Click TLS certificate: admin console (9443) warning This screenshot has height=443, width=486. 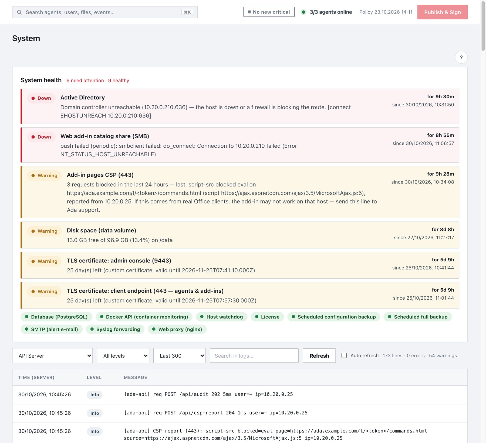pyautogui.click(x=240, y=265)
